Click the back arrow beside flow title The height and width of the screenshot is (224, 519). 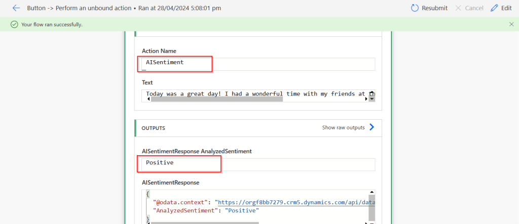tap(16, 8)
